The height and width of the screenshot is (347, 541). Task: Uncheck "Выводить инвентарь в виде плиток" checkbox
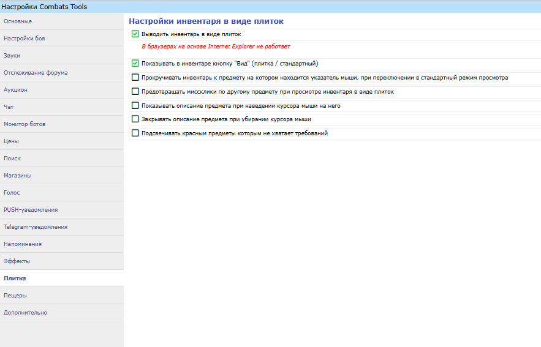[x=135, y=34]
